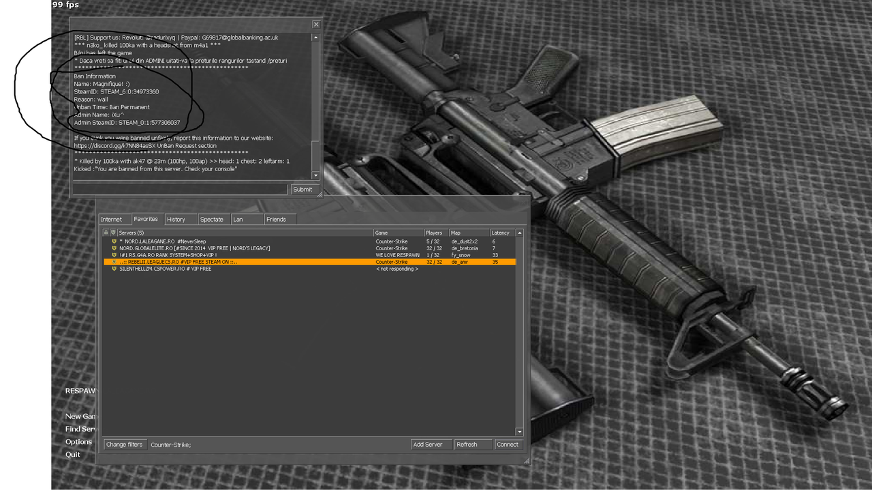Click the de_dust2x2 map cell
The width and height of the screenshot is (872, 491).
(464, 241)
